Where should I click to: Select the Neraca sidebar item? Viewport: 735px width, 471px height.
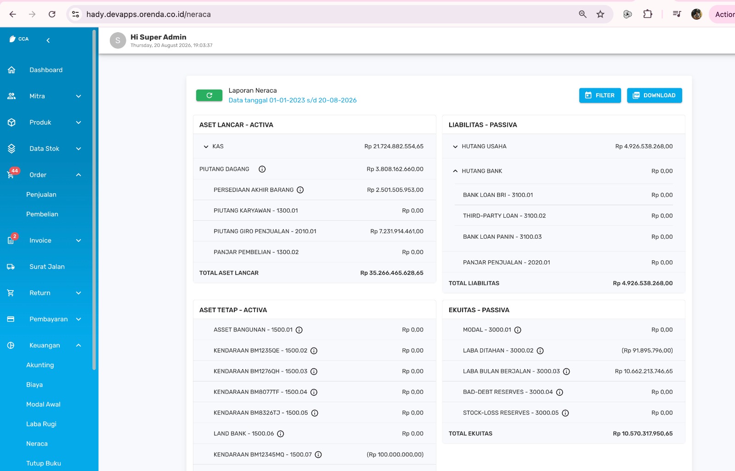pyautogui.click(x=37, y=444)
